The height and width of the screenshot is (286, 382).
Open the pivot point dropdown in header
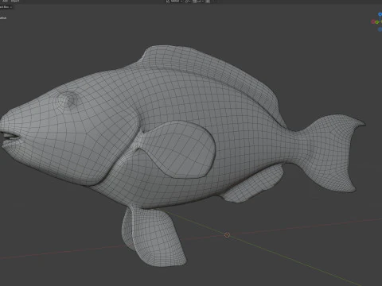click(x=188, y=1)
